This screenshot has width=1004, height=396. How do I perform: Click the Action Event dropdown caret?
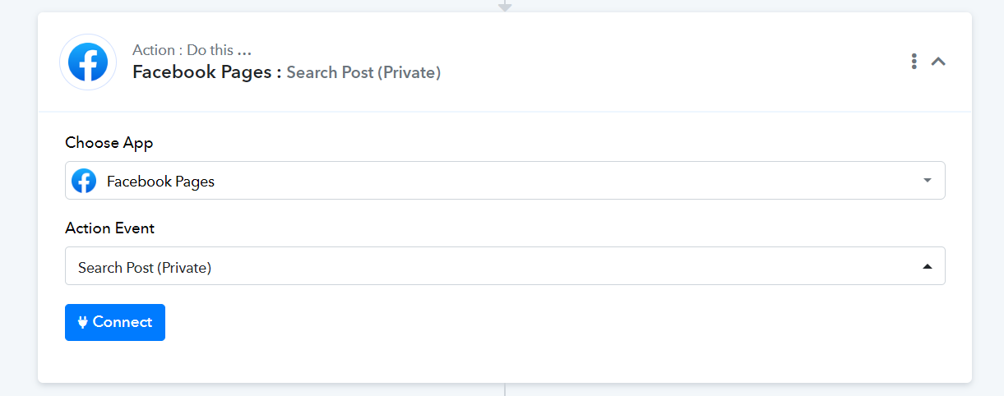928,266
